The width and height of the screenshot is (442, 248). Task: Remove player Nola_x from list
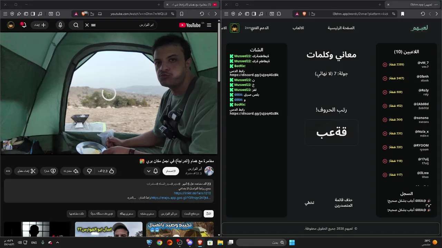pos(385,133)
